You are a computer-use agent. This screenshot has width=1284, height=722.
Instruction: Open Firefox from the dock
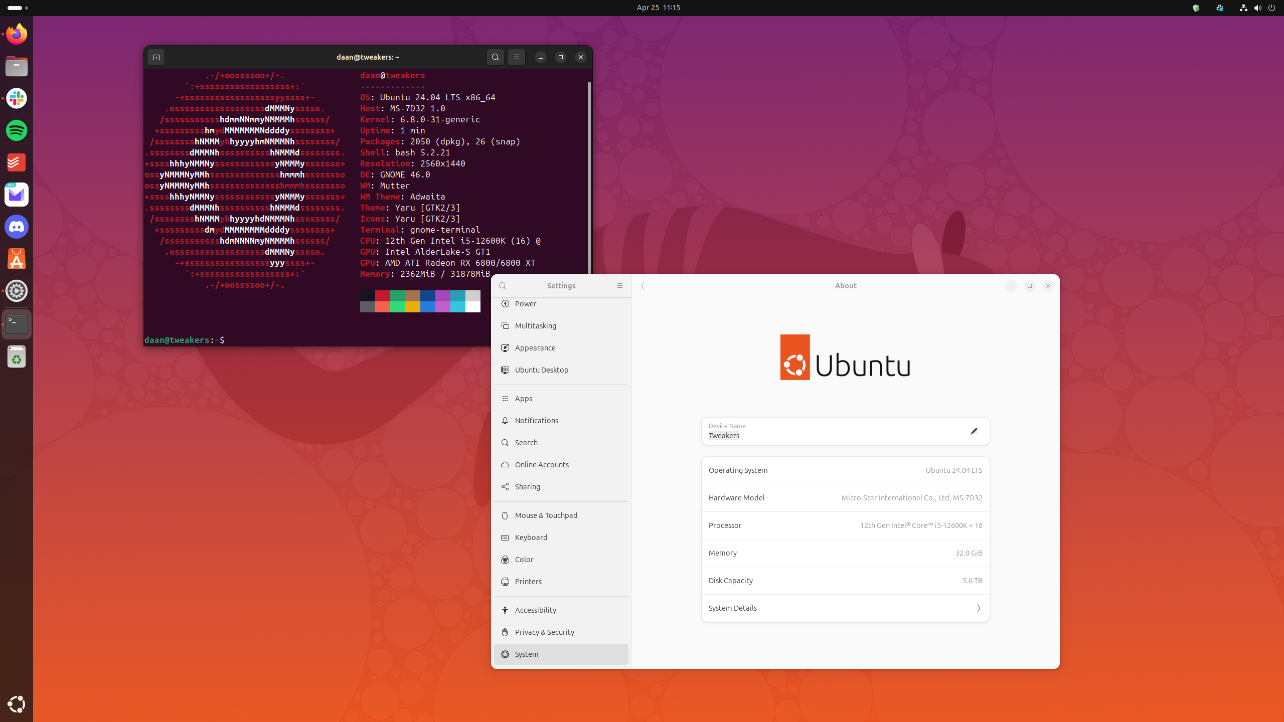tap(16, 34)
